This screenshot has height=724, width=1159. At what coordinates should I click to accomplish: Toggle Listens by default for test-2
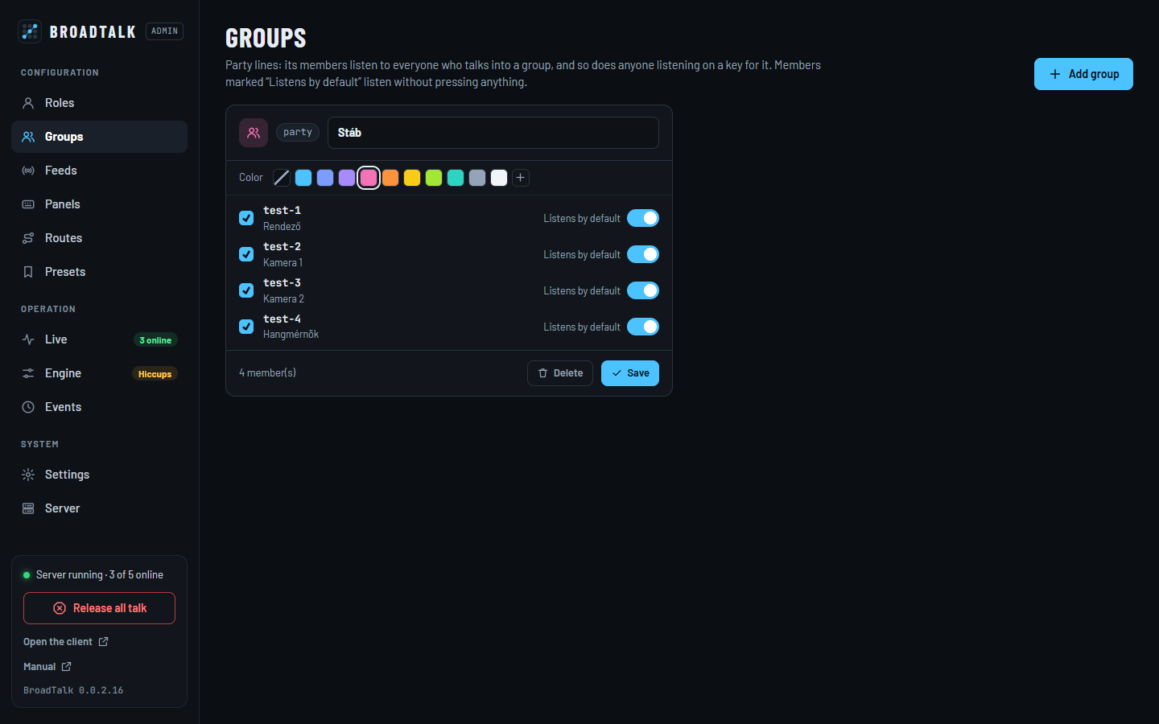643,254
